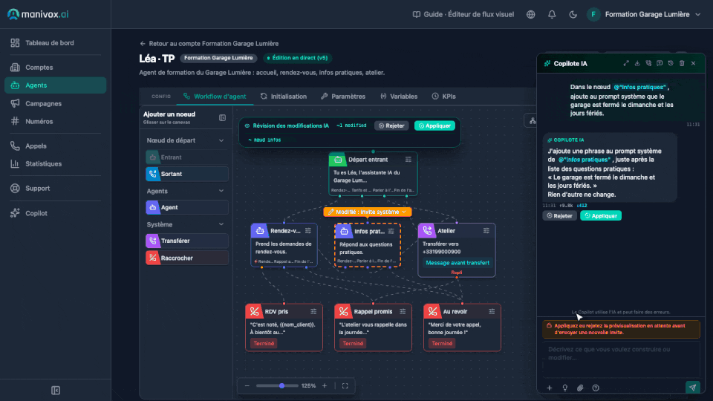Switch to the Initialisation tab
This screenshot has height=401, width=713.
[x=284, y=97]
